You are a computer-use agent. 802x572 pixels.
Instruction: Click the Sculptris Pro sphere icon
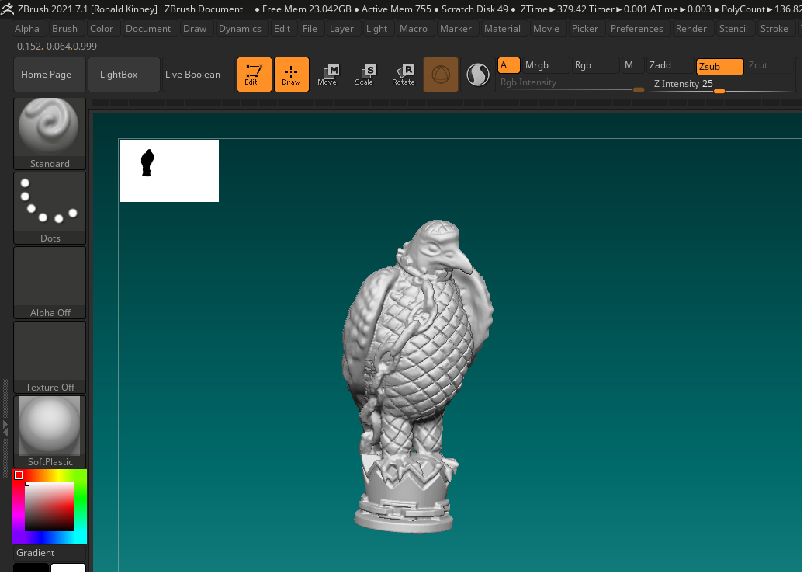coord(478,75)
